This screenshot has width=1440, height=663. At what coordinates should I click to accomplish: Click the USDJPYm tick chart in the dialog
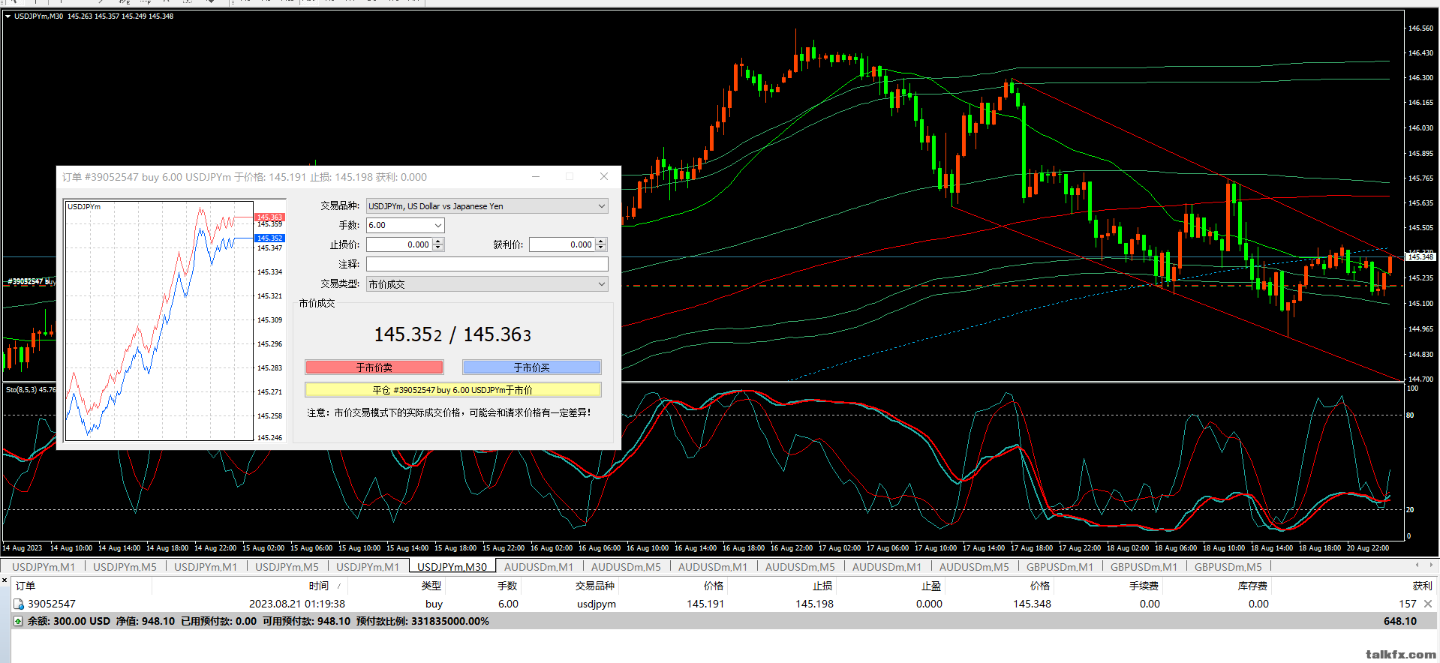click(x=159, y=320)
